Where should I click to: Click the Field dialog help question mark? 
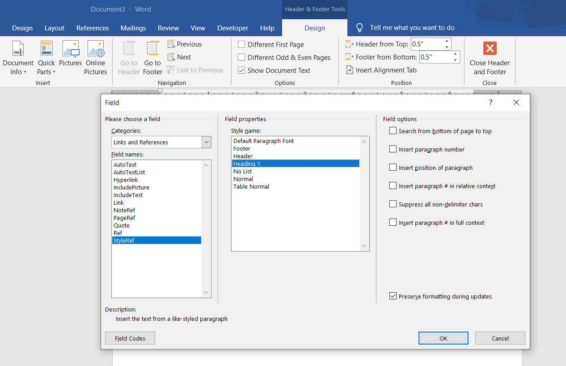pos(490,103)
